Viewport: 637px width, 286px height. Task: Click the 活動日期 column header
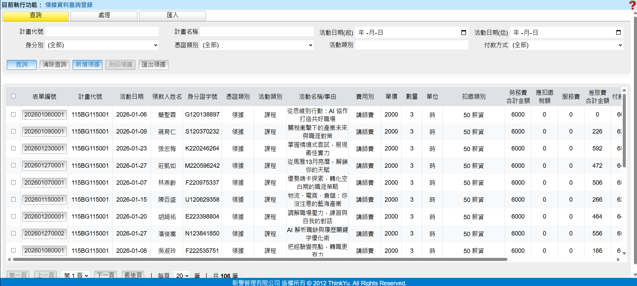click(132, 97)
